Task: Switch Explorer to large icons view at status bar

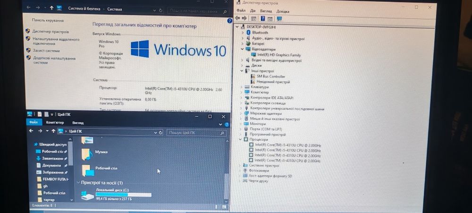Action: (x=224, y=207)
